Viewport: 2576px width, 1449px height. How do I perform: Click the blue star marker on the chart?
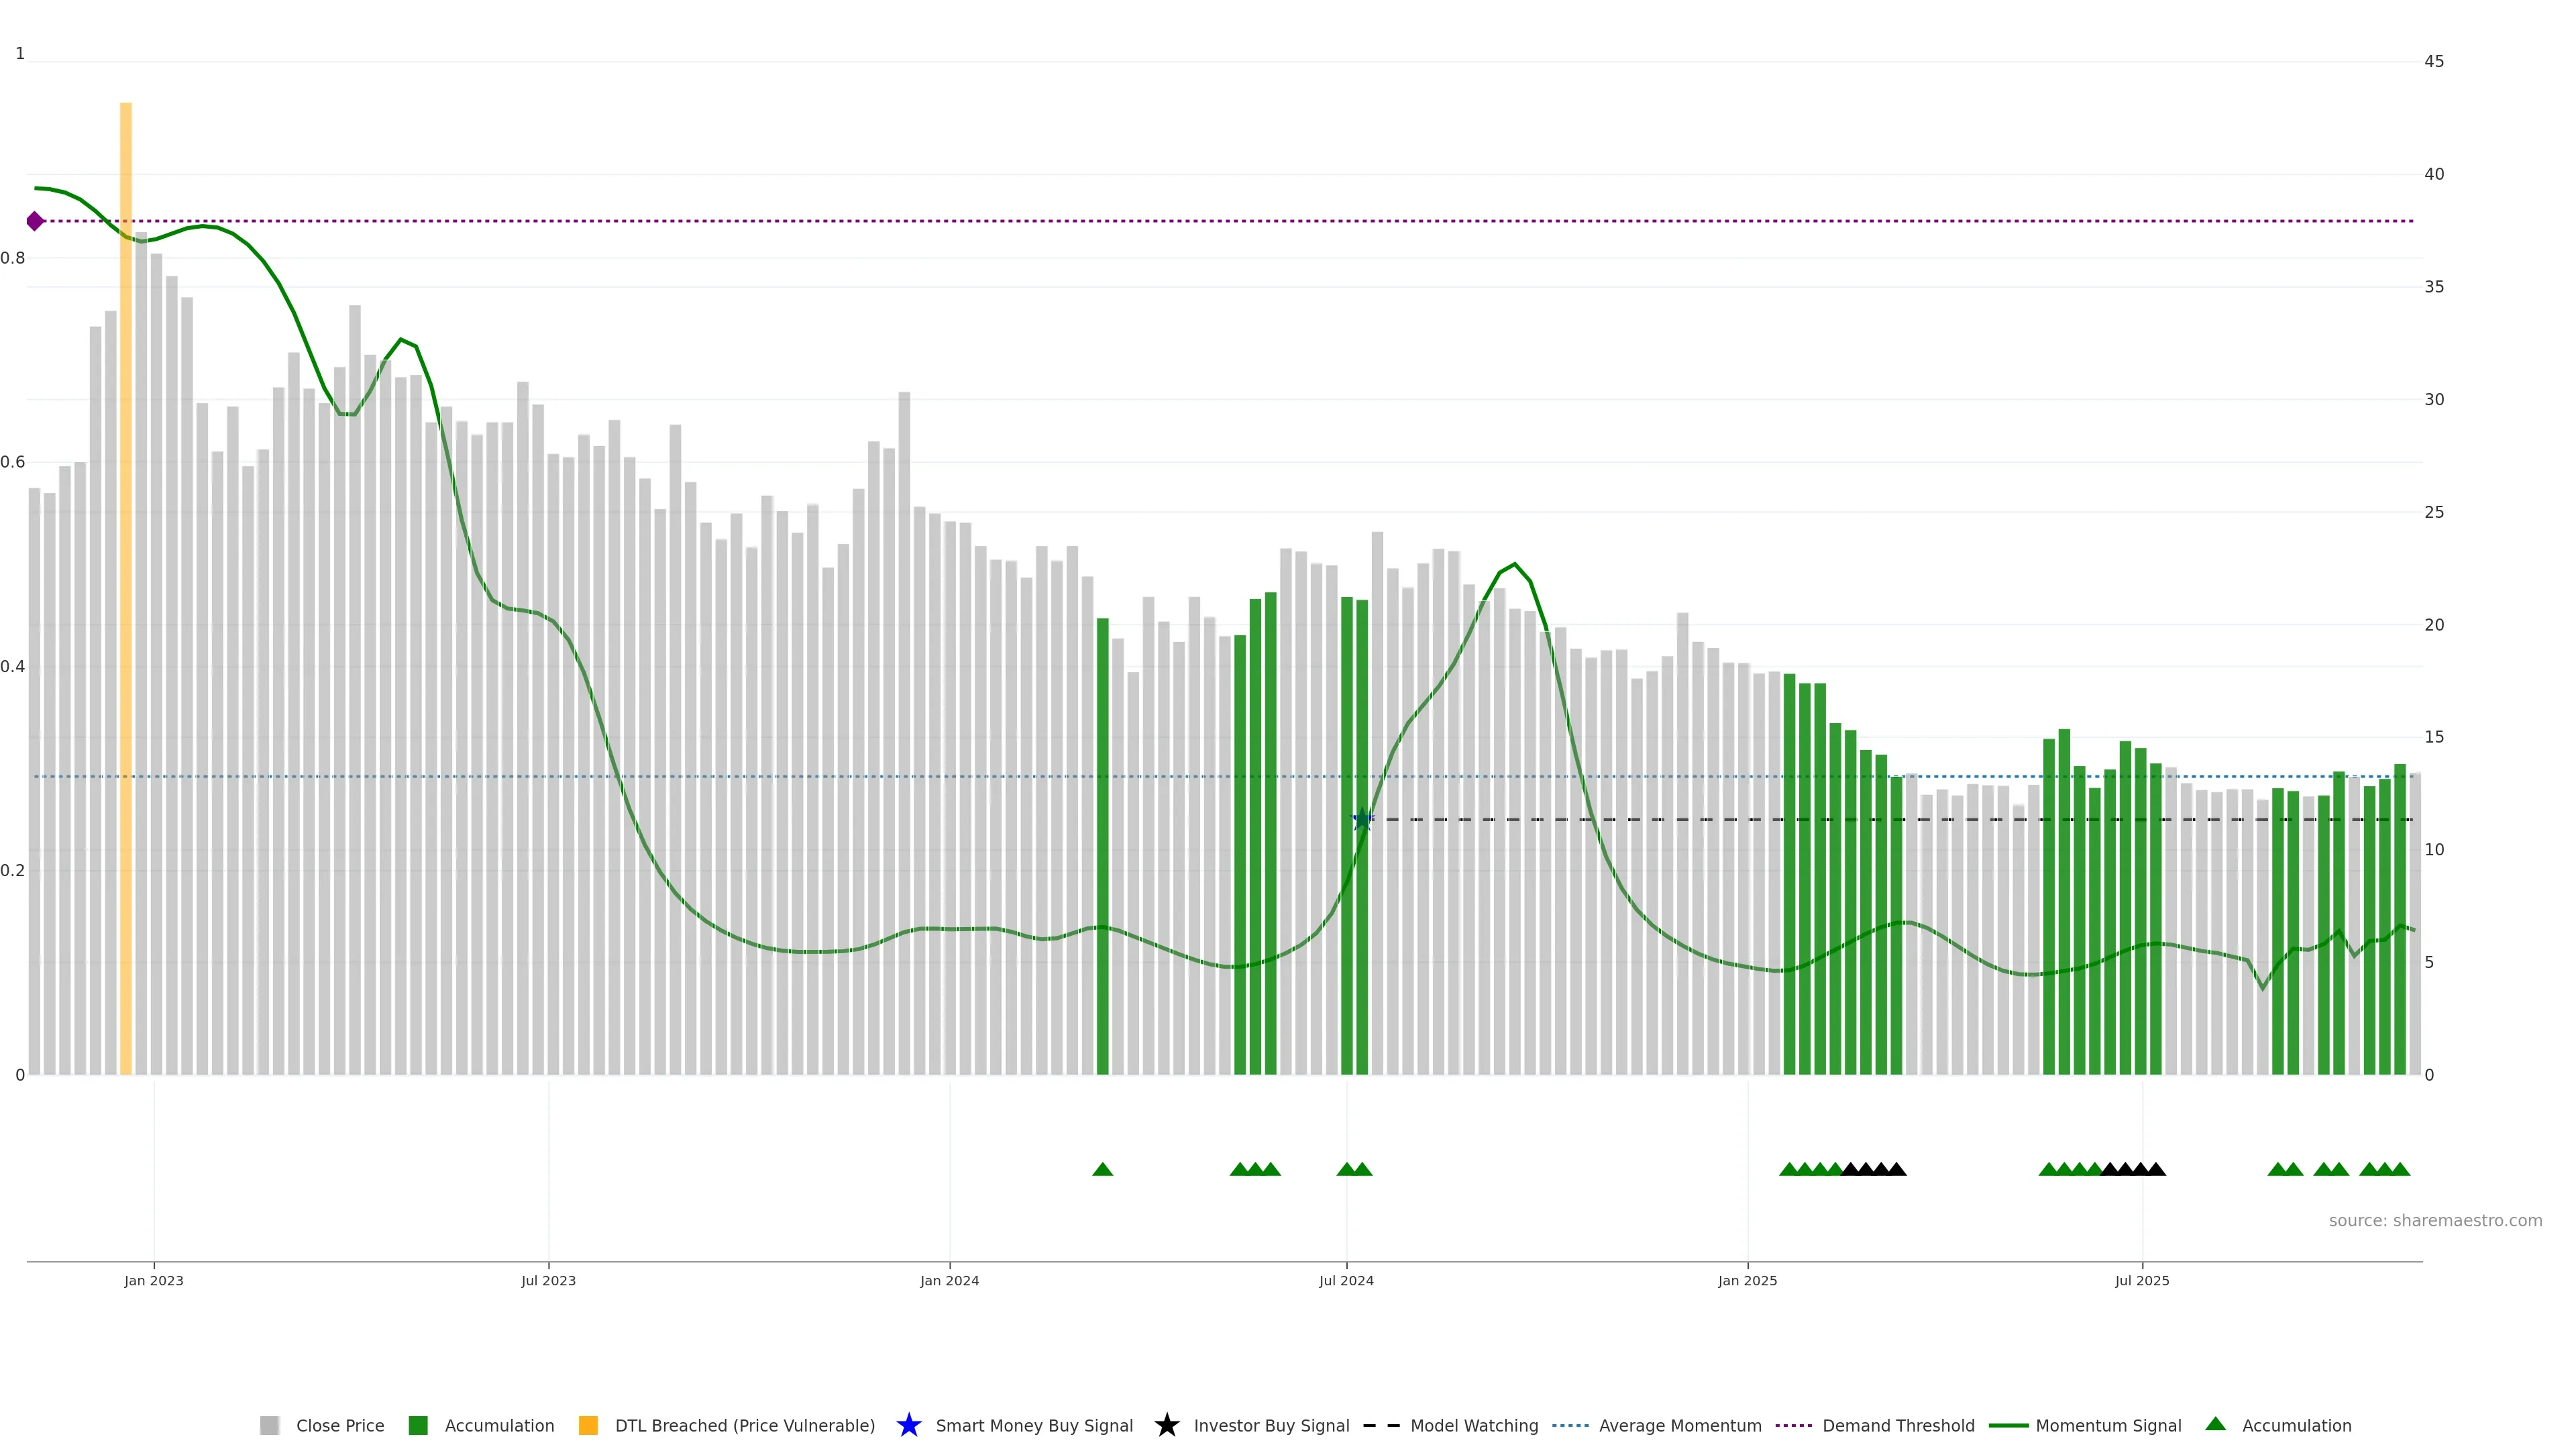point(1362,819)
